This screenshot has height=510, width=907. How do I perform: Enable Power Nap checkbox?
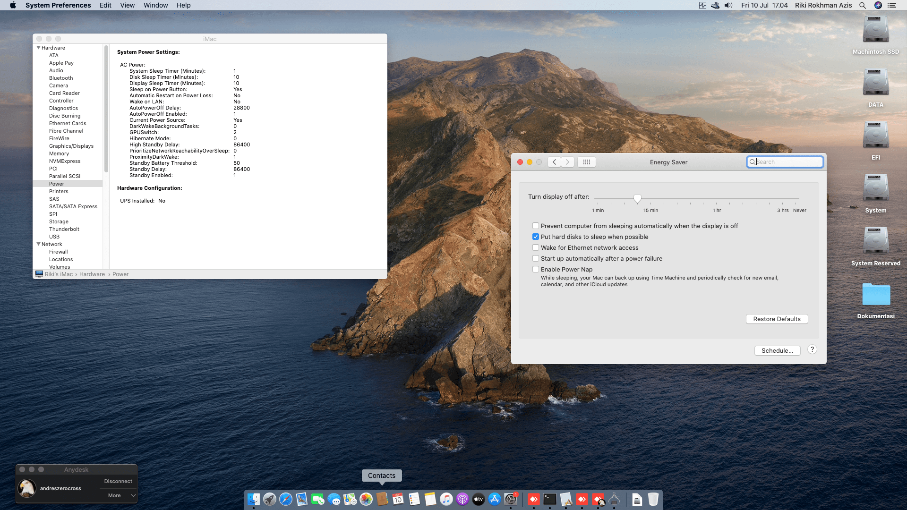tap(536, 270)
